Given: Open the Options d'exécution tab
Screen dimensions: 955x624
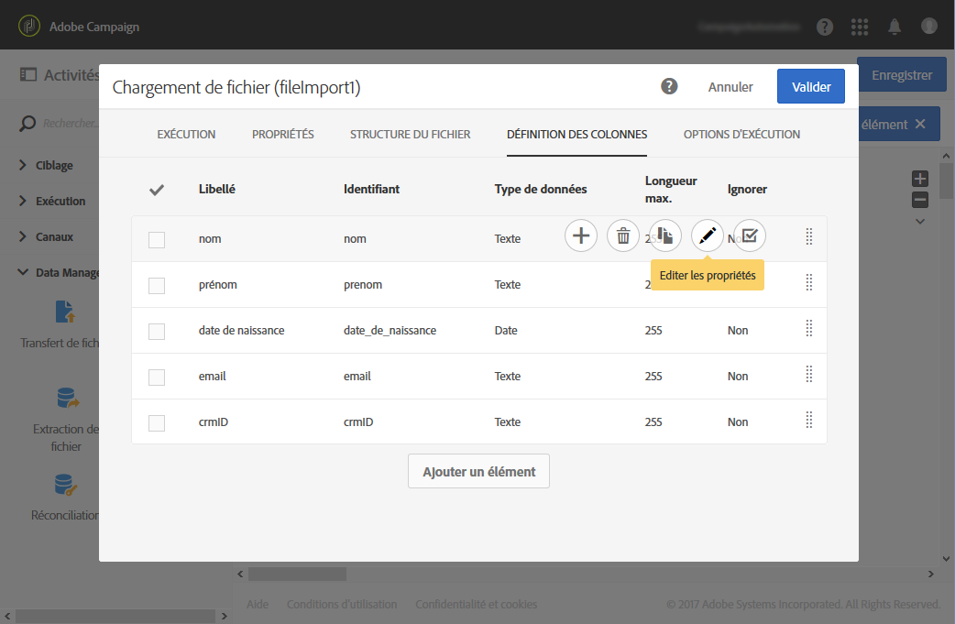Looking at the screenshot, I should click(x=741, y=135).
